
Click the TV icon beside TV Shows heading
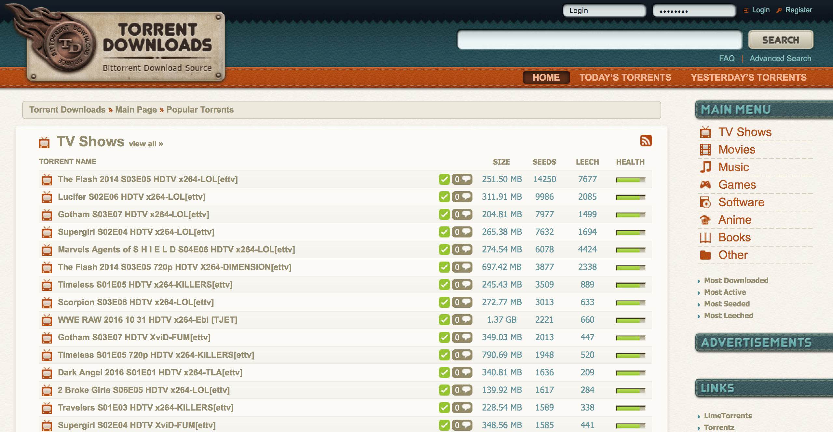44,142
